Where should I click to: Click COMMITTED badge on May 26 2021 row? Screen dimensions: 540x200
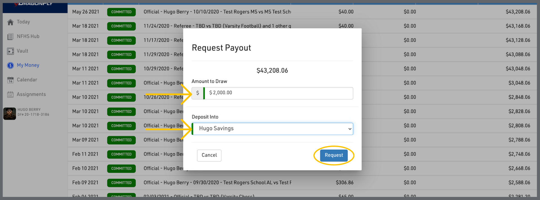[x=121, y=12]
